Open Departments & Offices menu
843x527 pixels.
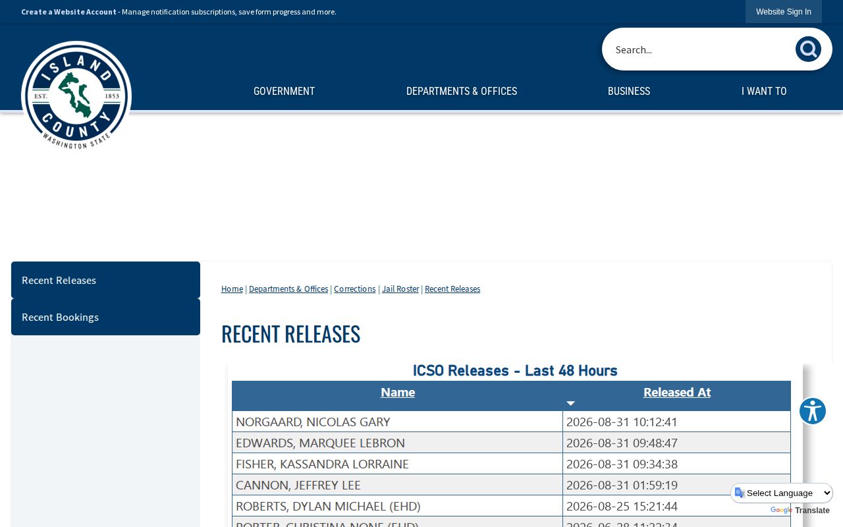coord(462,92)
